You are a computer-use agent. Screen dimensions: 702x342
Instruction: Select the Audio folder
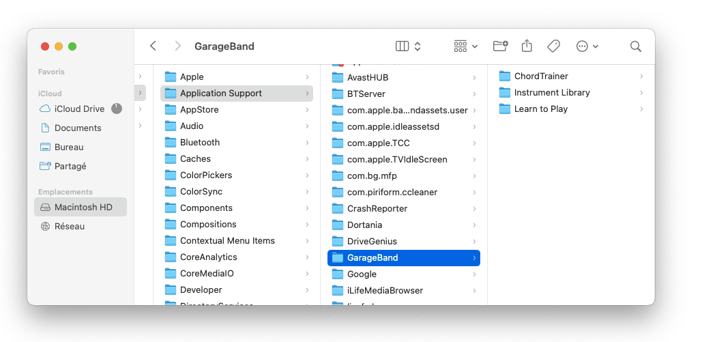(x=236, y=126)
